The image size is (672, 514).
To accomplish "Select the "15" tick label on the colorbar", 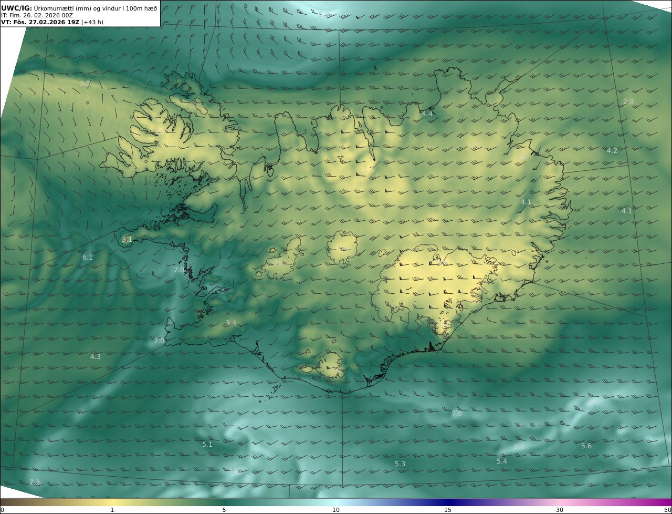I will coord(448,510).
